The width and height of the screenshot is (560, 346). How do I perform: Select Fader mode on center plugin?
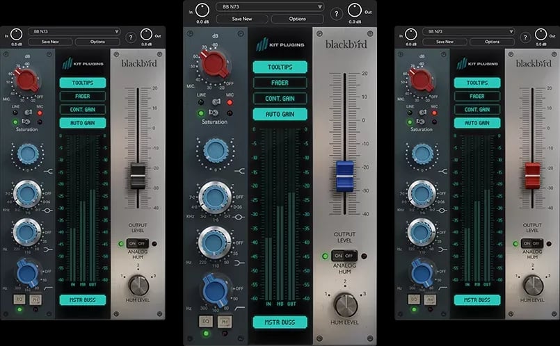coord(280,83)
